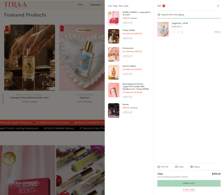Click the cart item count badge
The height and width of the screenshot is (195, 224).
[x=164, y=6]
